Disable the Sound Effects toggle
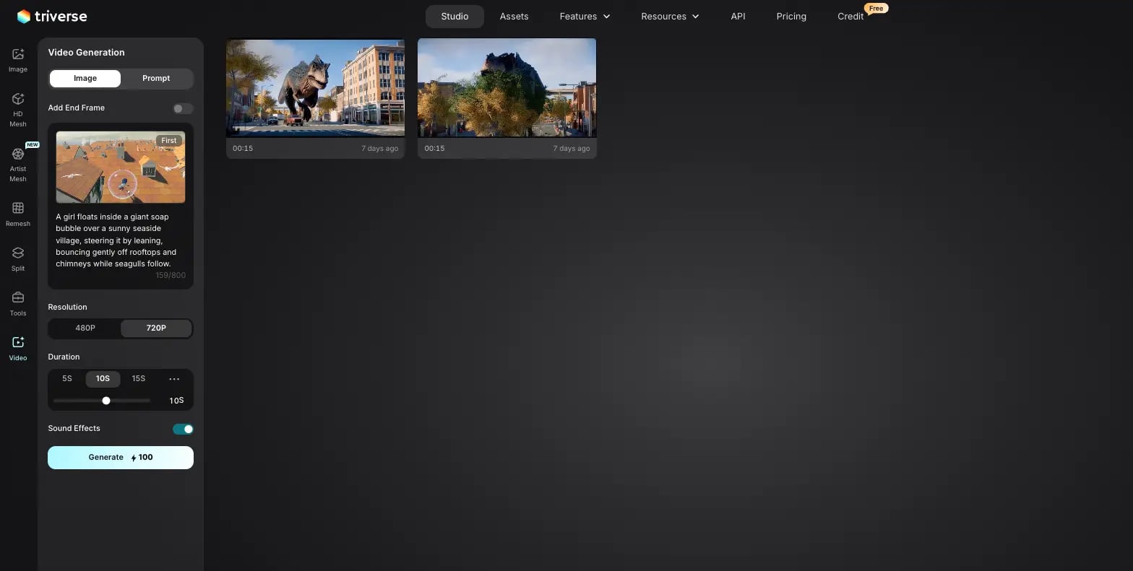Image resolution: width=1133 pixels, height=571 pixels. (x=183, y=429)
